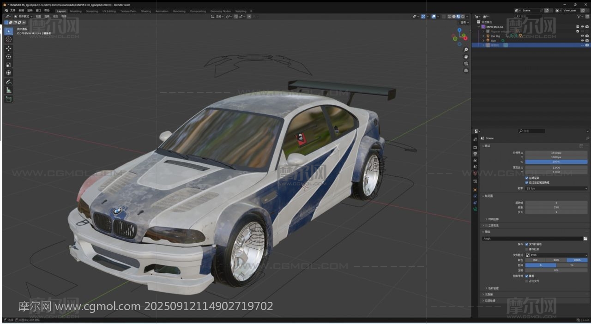Uncheck the file extensions save checkbox

click(526, 244)
